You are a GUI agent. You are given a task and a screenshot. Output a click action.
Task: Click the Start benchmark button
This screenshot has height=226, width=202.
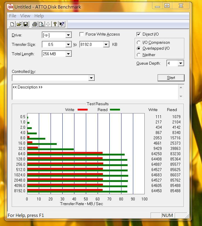click(x=171, y=78)
